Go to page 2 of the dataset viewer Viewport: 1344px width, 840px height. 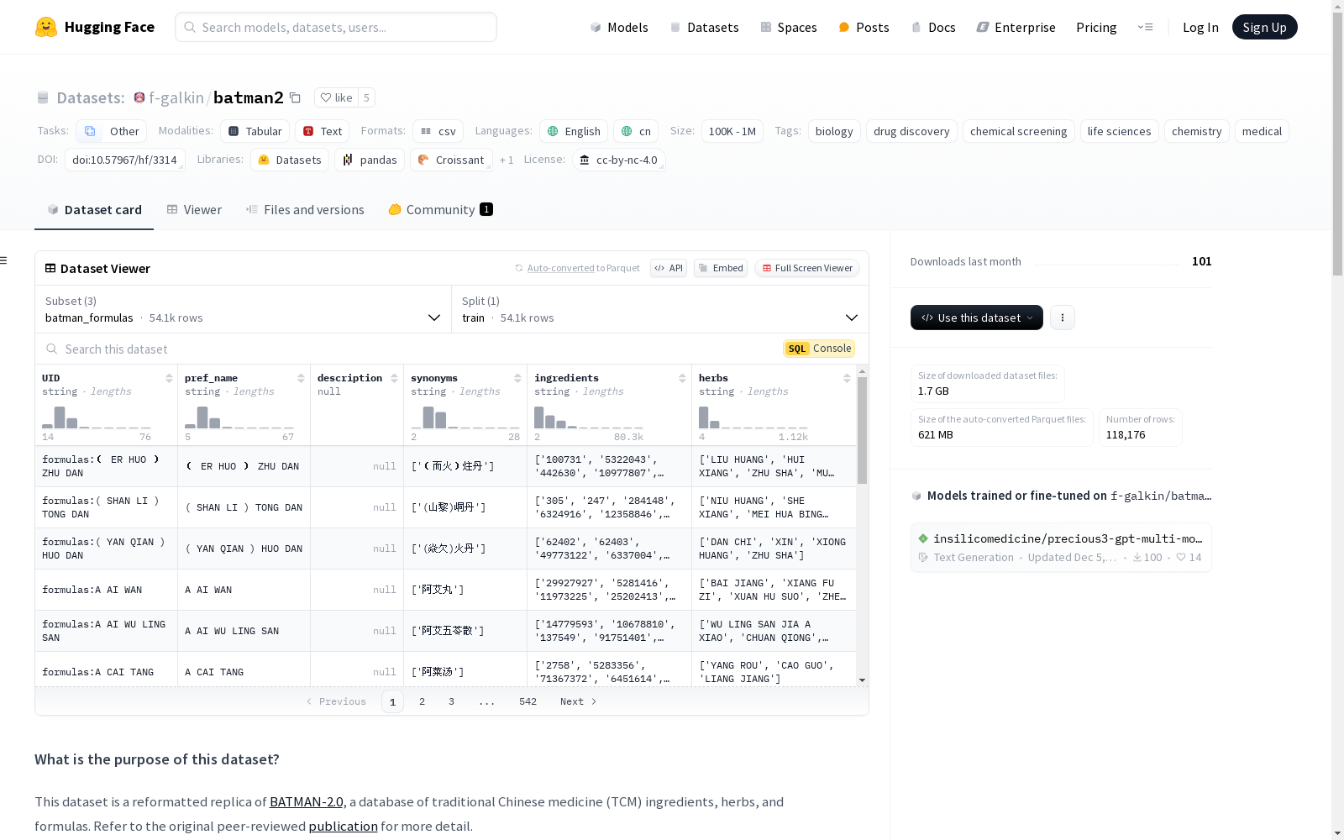pyautogui.click(x=422, y=701)
